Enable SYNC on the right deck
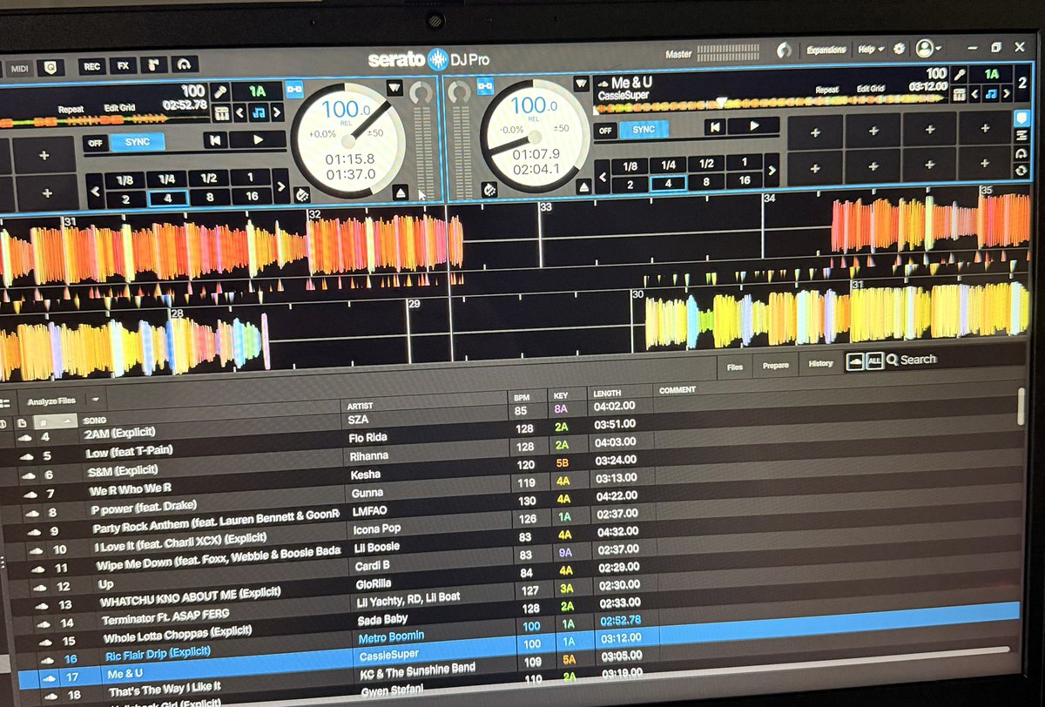 pyautogui.click(x=644, y=129)
